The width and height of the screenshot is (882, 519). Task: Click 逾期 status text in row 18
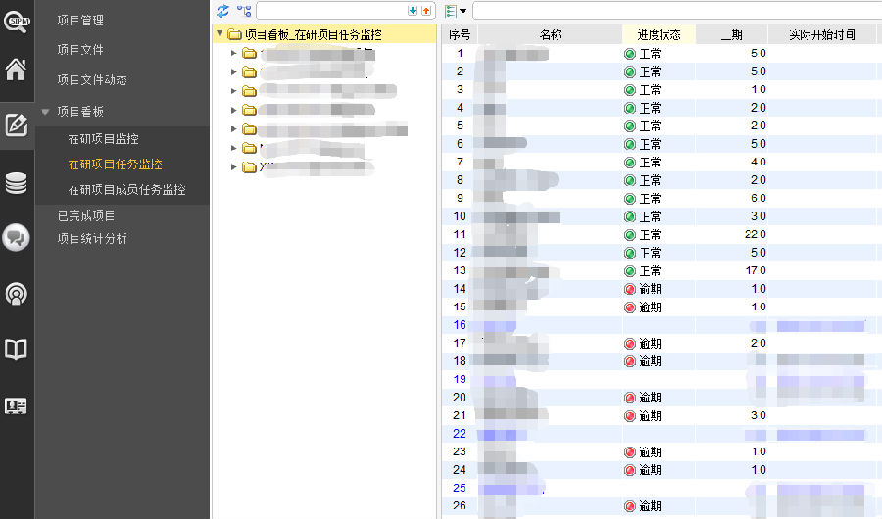coord(651,361)
